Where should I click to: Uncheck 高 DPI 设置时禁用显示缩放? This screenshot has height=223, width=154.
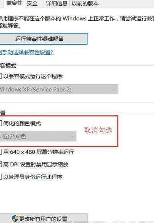point(0,165)
